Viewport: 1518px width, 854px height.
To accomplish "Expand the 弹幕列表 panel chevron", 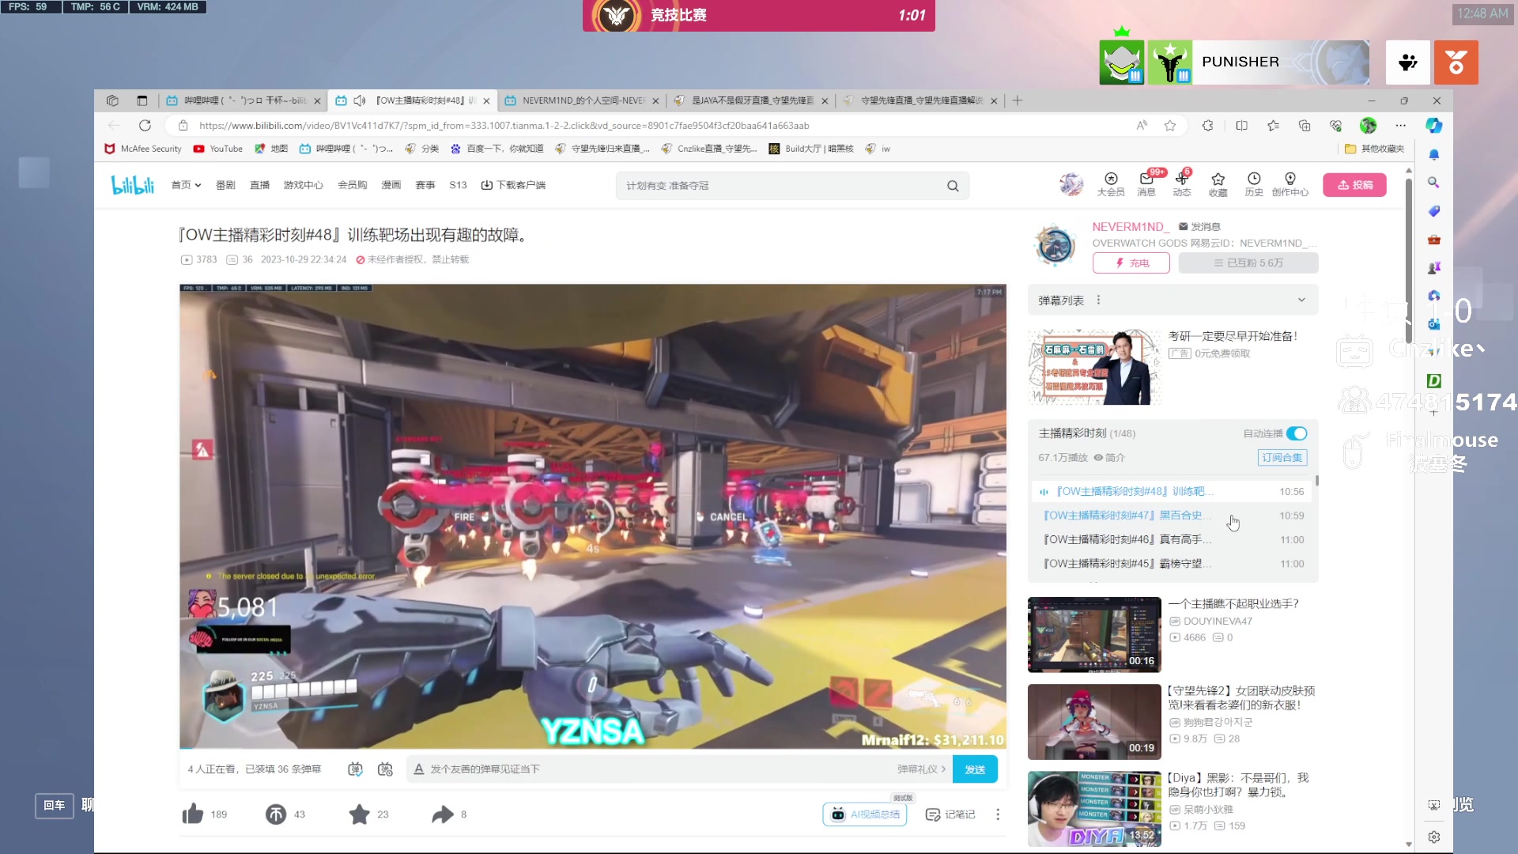I will pos(1301,300).
